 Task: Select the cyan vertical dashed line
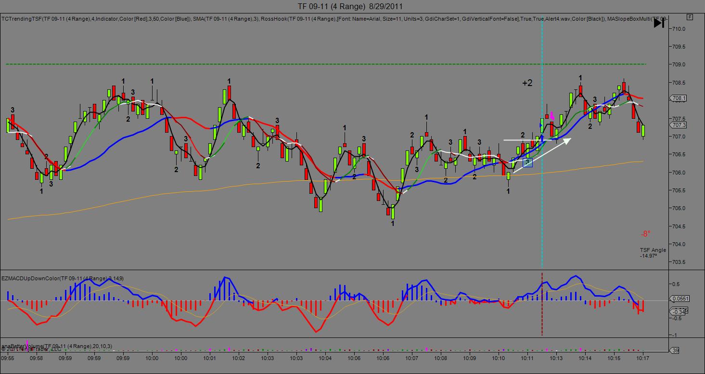[x=542, y=144]
